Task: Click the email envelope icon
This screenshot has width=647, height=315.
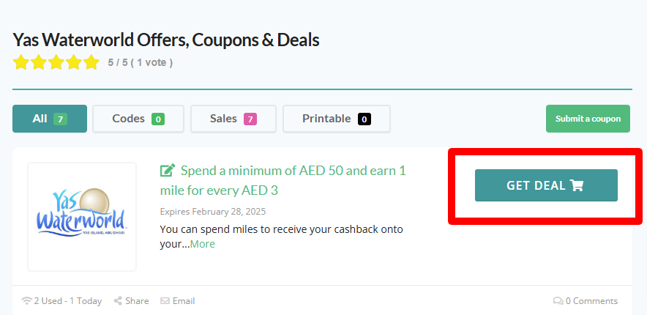Action: click(165, 301)
